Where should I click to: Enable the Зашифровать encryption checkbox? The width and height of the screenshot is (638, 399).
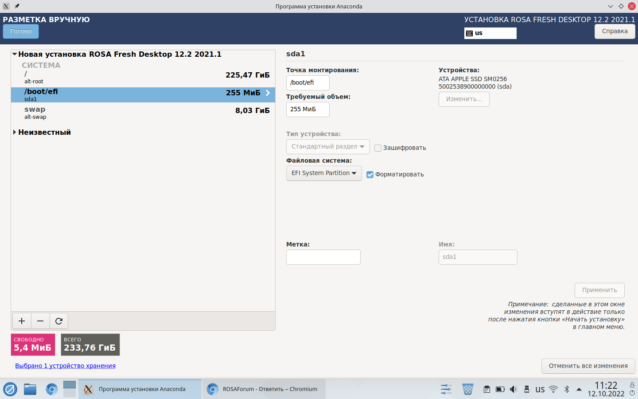[378, 148]
